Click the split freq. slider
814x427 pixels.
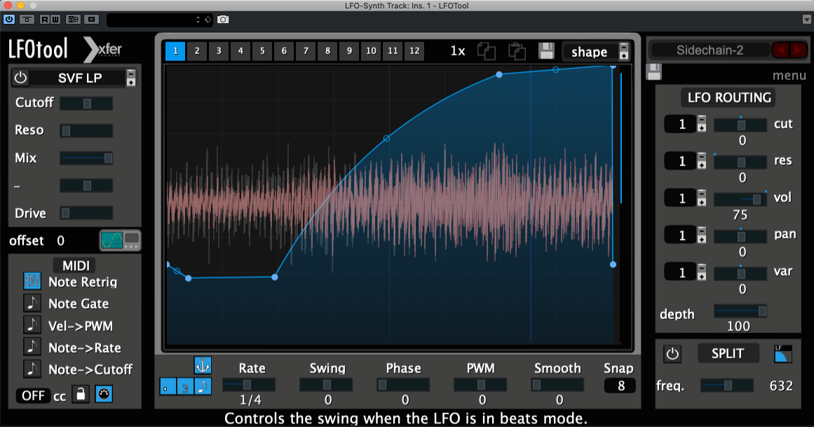pos(727,385)
